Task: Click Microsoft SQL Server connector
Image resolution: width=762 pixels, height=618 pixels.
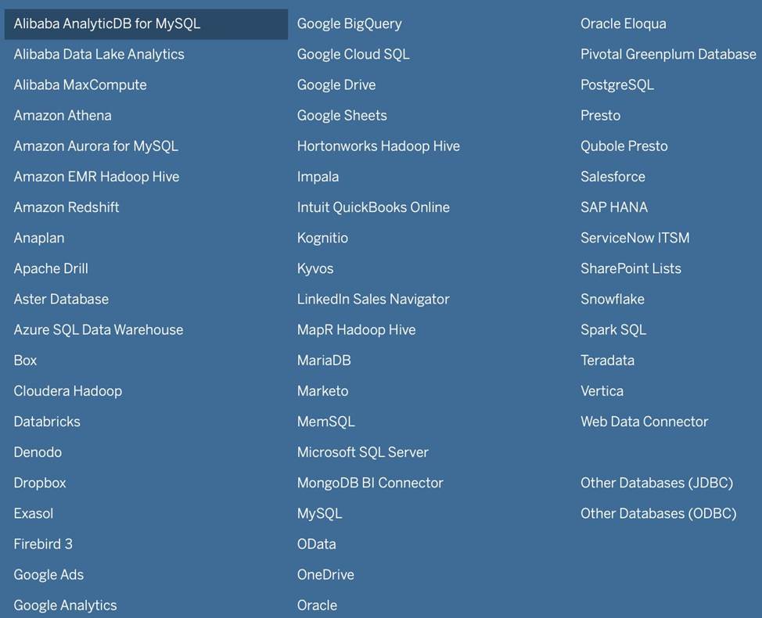Action: pyautogui.click(x=362, y=452)
